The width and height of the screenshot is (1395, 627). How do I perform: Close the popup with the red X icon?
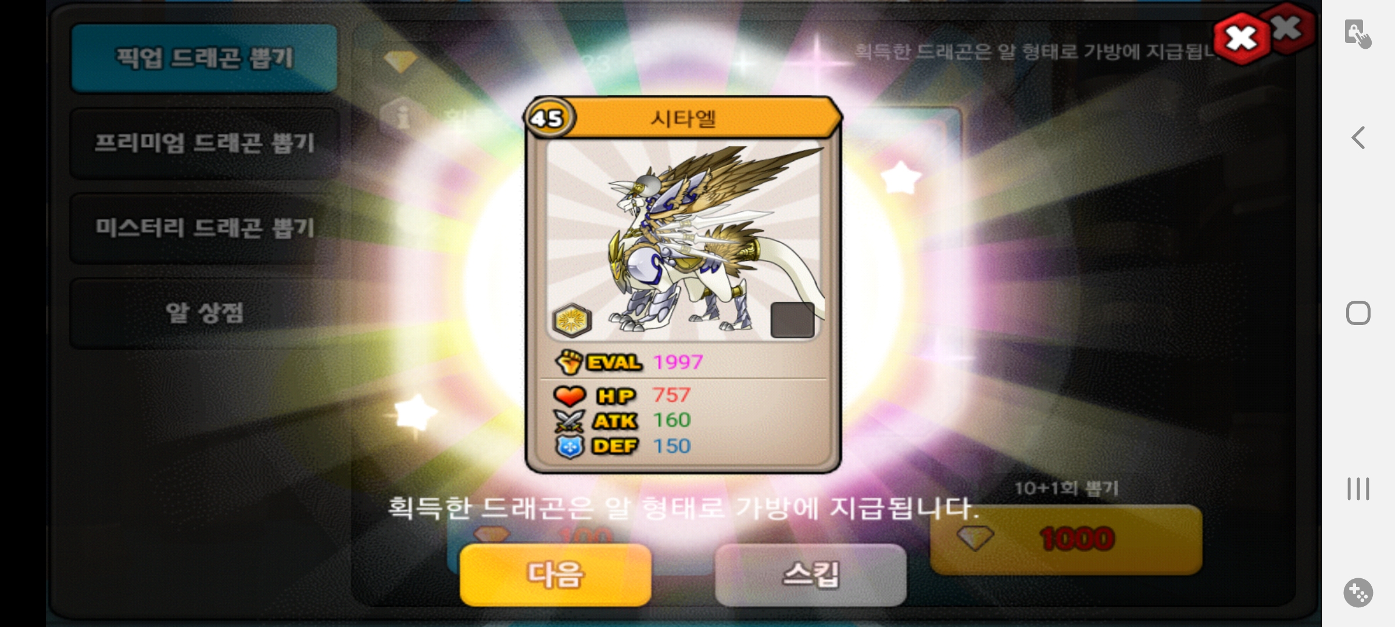coord(1242,39)
